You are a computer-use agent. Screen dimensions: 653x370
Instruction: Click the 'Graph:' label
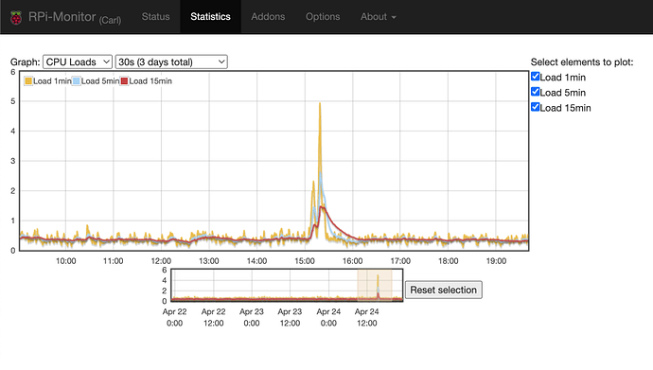(x=25, y=62)
